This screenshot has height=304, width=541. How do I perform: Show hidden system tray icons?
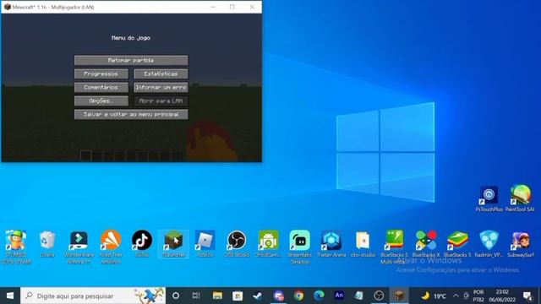tap(456, 296)
